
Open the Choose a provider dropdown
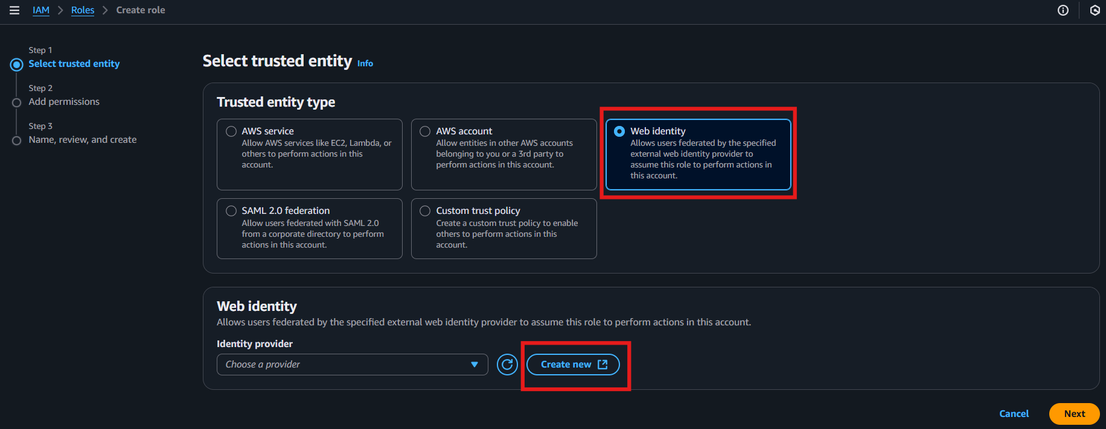point(352,365)
